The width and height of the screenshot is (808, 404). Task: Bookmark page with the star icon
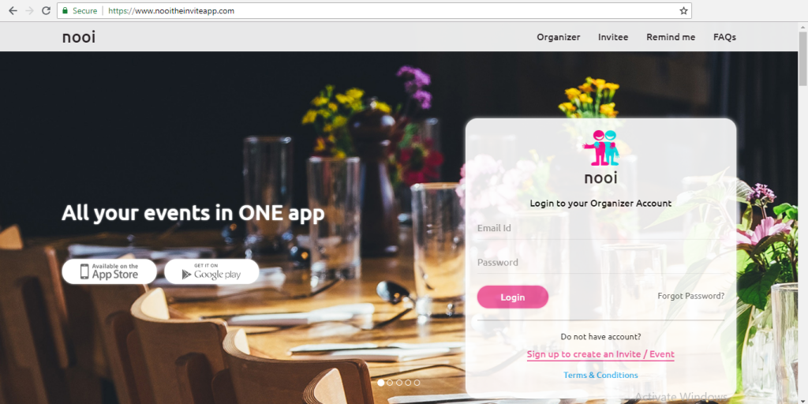tap(683, 11)
